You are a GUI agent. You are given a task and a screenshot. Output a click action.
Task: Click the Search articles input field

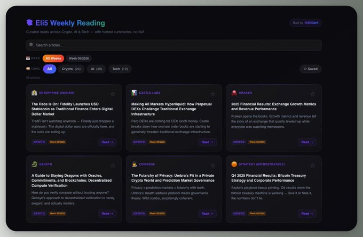click(174, 45)
